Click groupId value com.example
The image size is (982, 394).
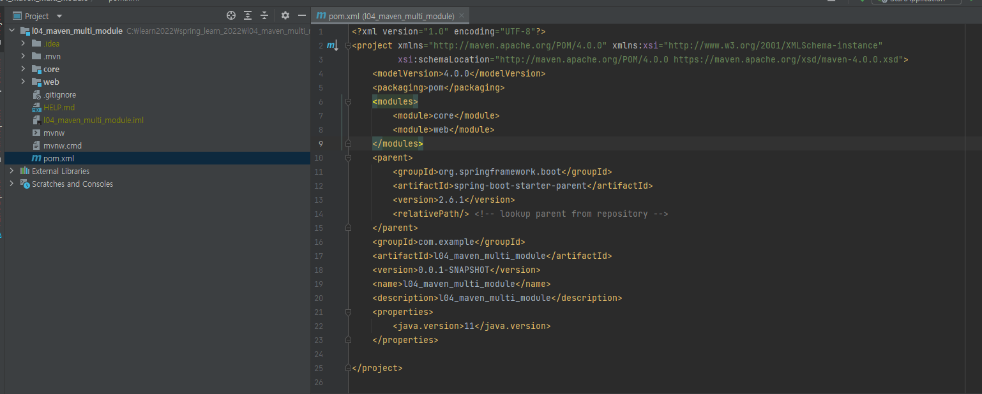click(x=446, y=242)
